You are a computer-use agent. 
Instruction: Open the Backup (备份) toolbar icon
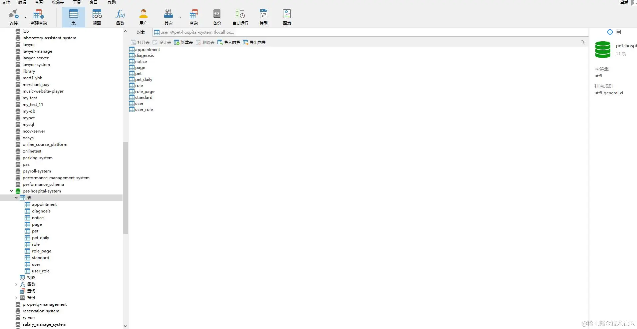(x=217, y=17)
